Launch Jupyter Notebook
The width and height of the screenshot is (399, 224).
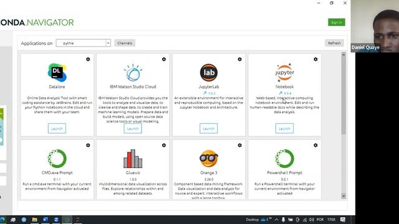[x=284, y=129]
